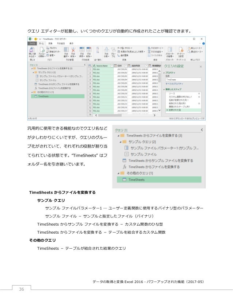Screen dimensions: 233x302
Task: Click Choose Columns (列の選択) icon
Action: pyautogui.click(x=66, y=49)
